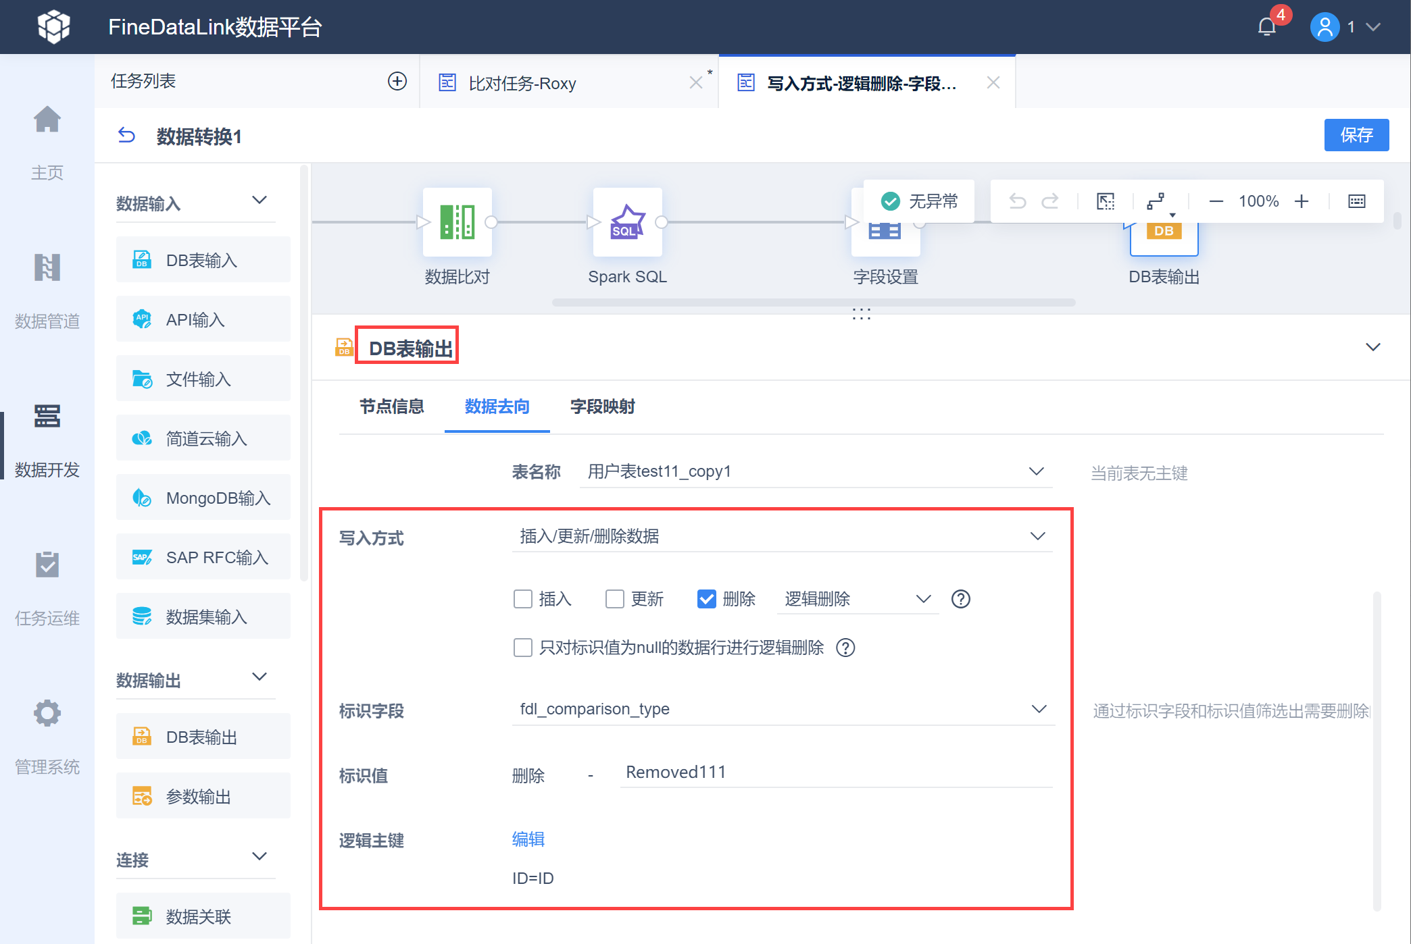This screenshot has height=944, width=1411.
Task: Click help icon next to 逻辑删除 dropdown
Action: 960,599
